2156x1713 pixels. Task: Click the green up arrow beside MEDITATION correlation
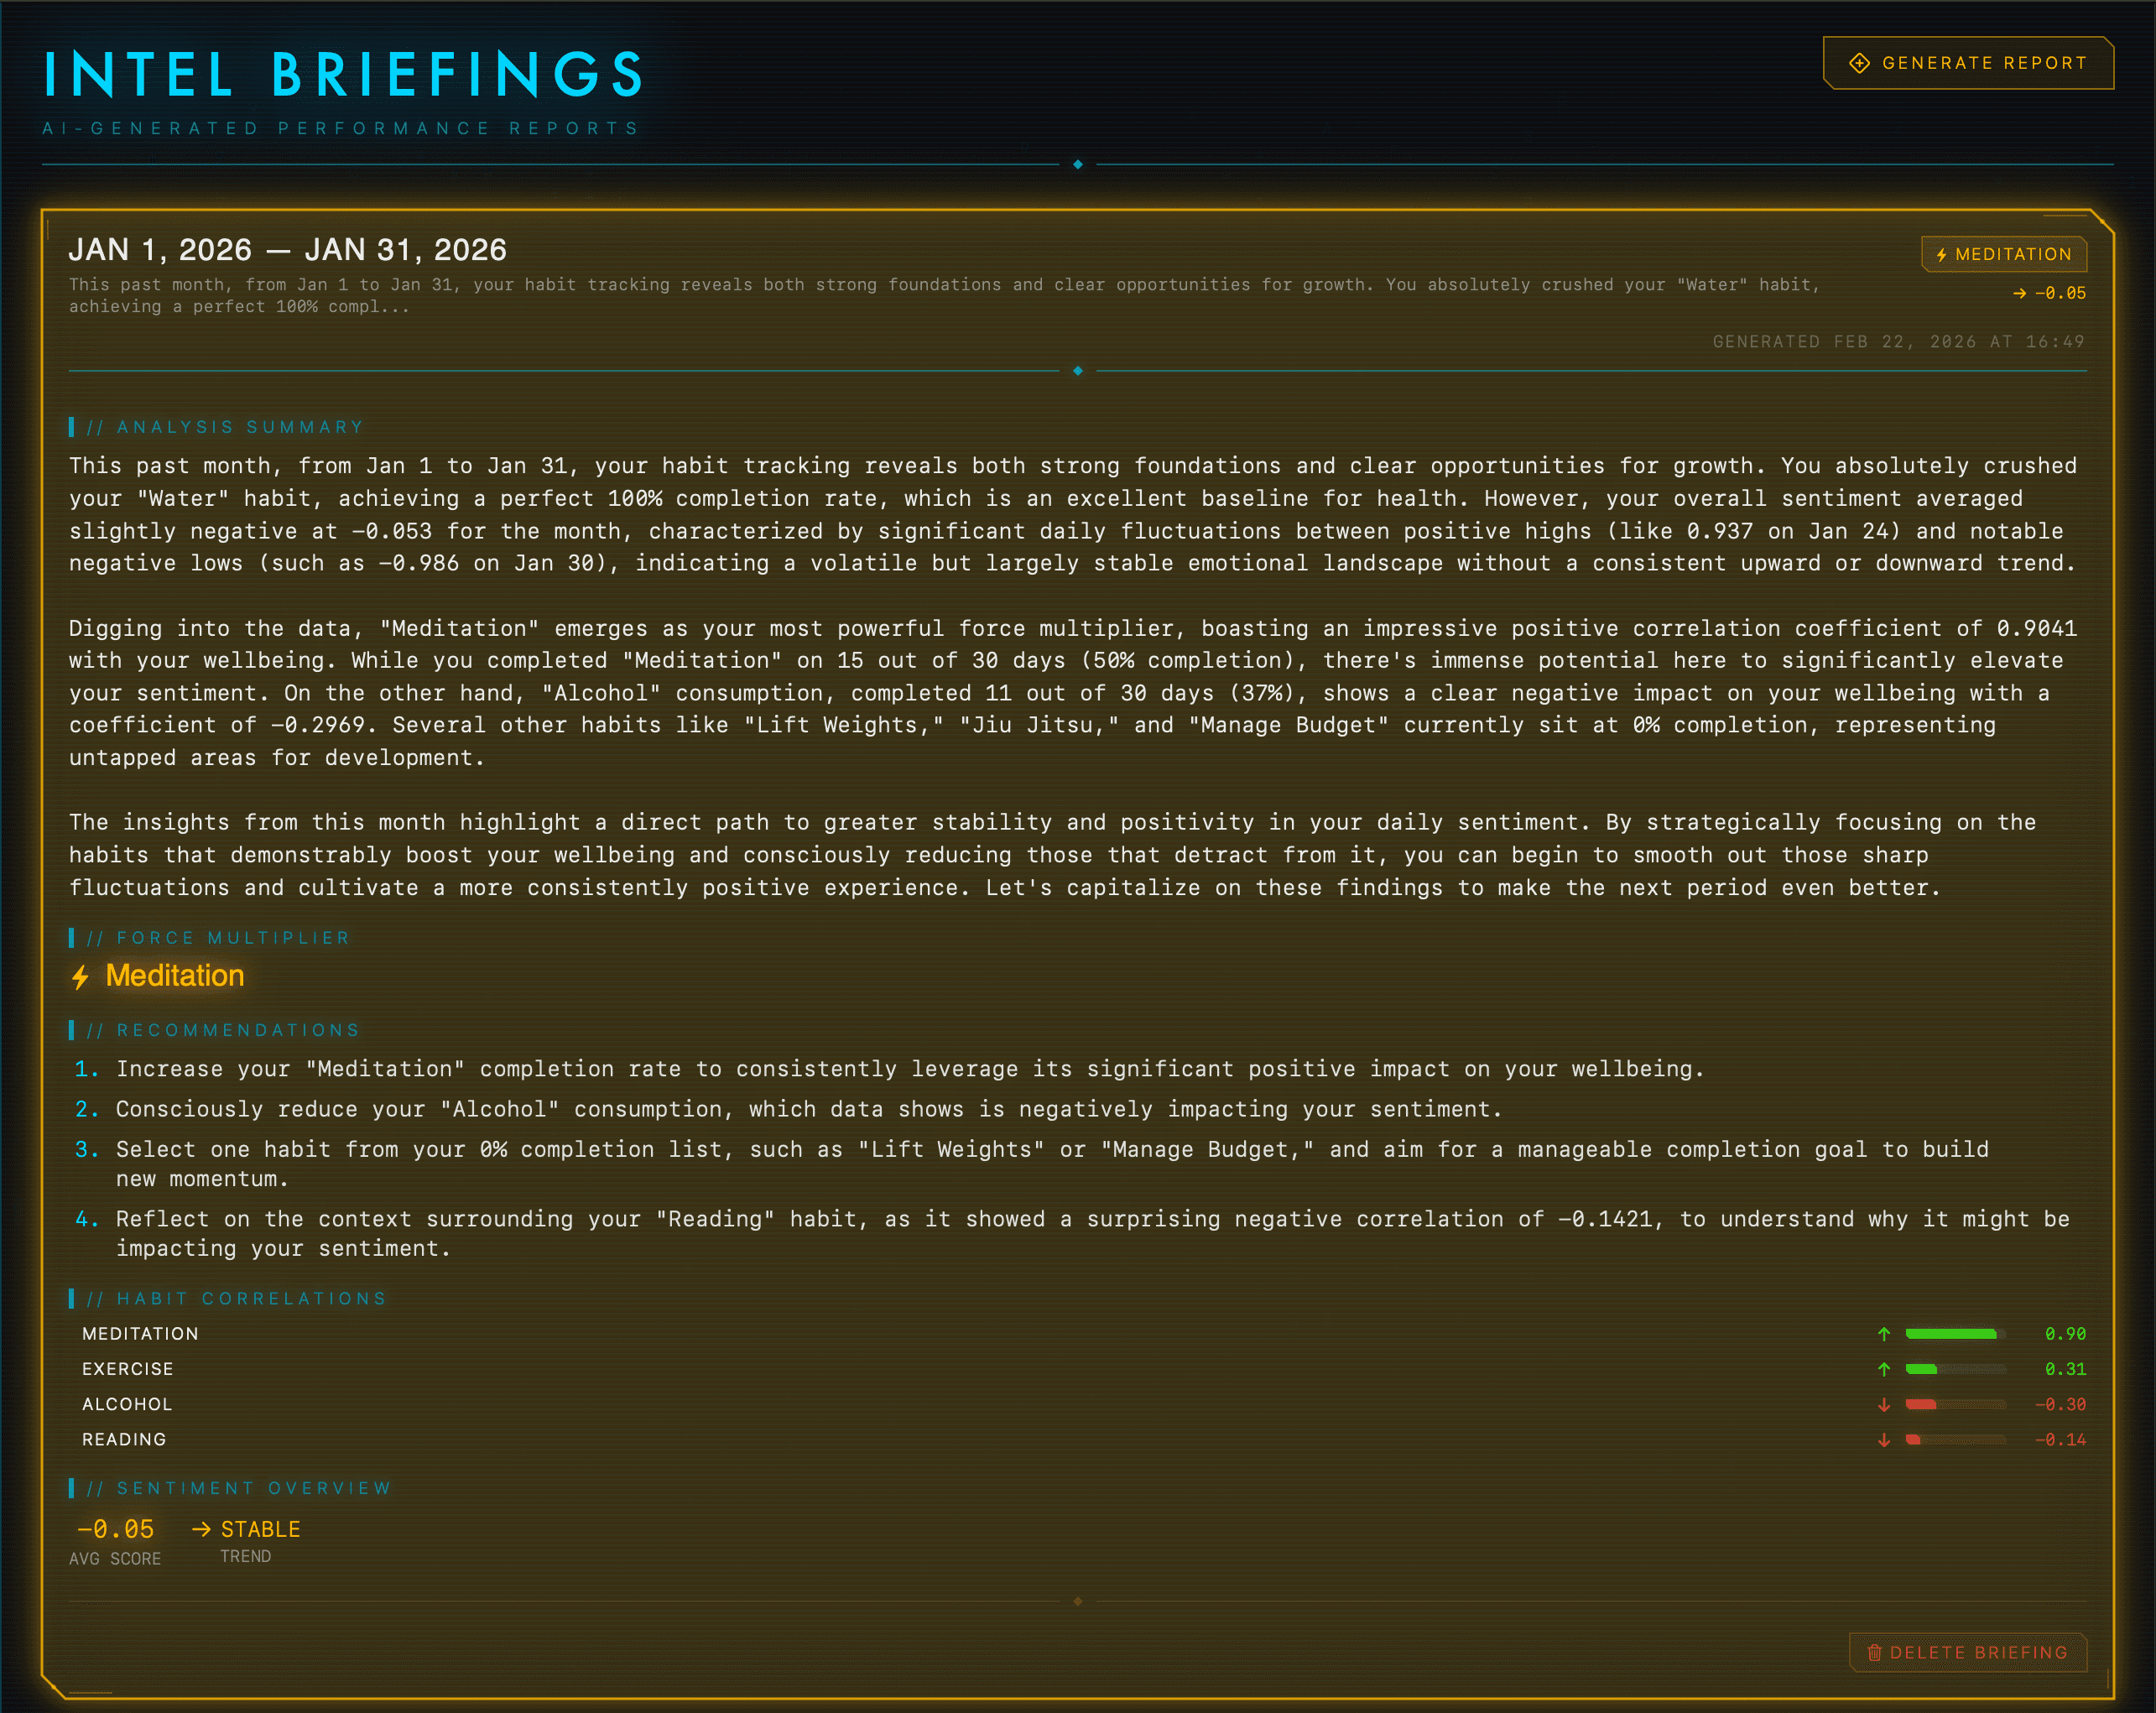[x=1884, y=1334]
